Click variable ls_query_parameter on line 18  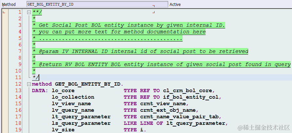(81, 123)
